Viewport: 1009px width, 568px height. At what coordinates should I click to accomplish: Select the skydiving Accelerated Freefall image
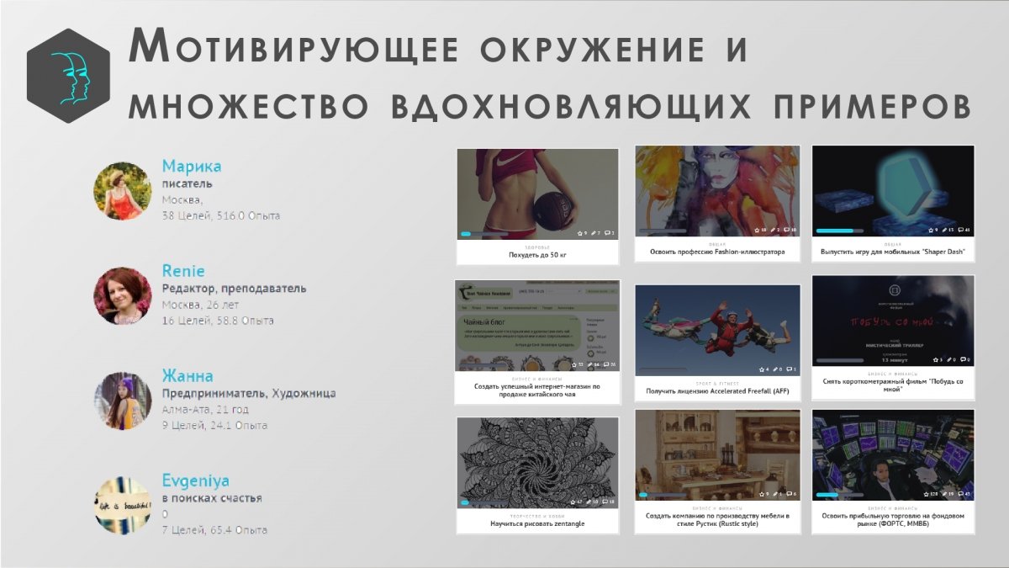(716, 328)
